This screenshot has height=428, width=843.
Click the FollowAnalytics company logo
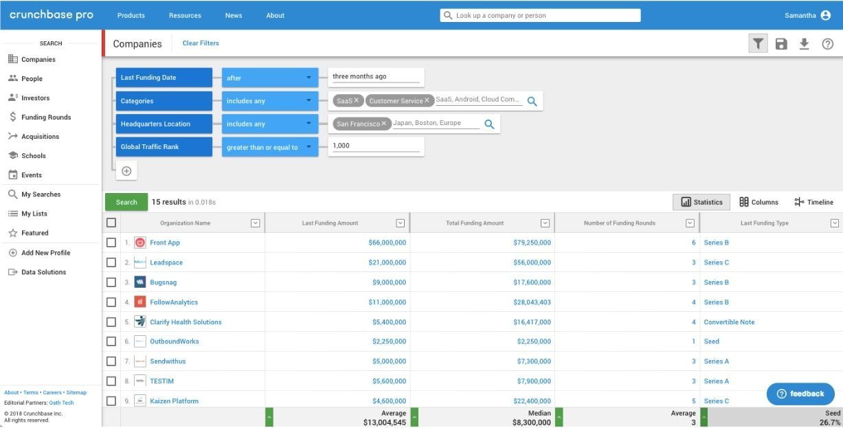tap(140, 302)
